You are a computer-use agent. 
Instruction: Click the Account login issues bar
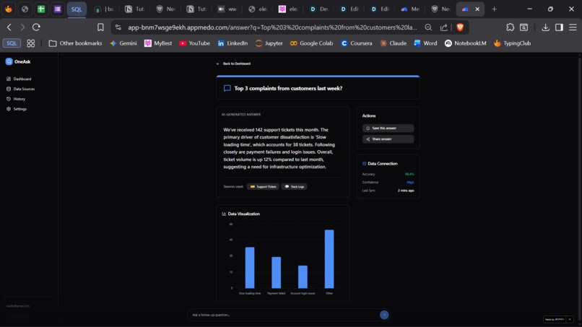coord(303,277)
